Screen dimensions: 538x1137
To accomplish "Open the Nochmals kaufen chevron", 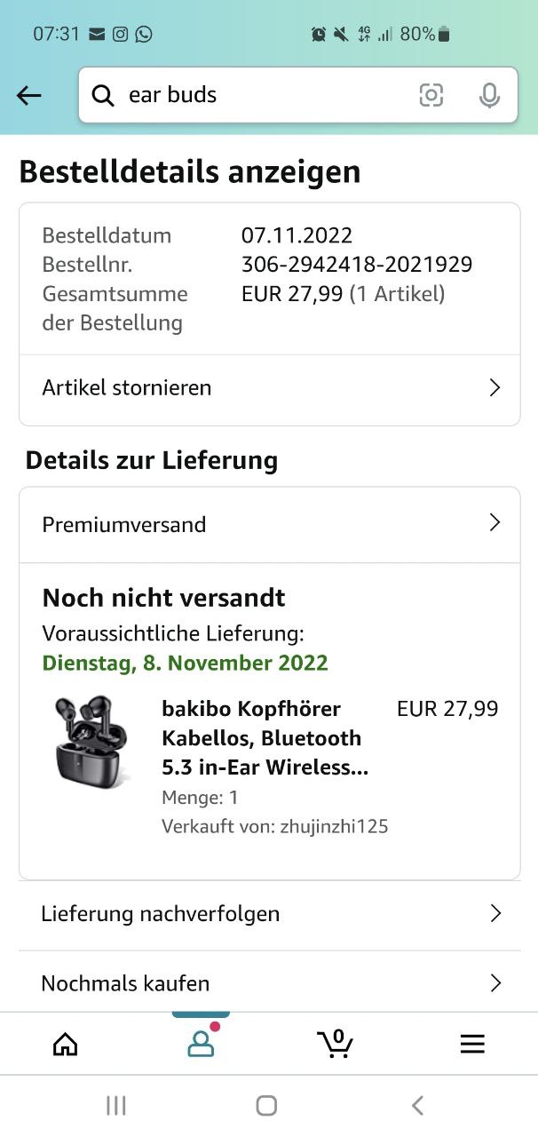I will (x=494, y=983).
